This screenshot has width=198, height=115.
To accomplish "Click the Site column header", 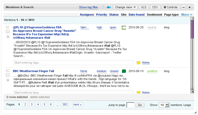I will 124,15.
